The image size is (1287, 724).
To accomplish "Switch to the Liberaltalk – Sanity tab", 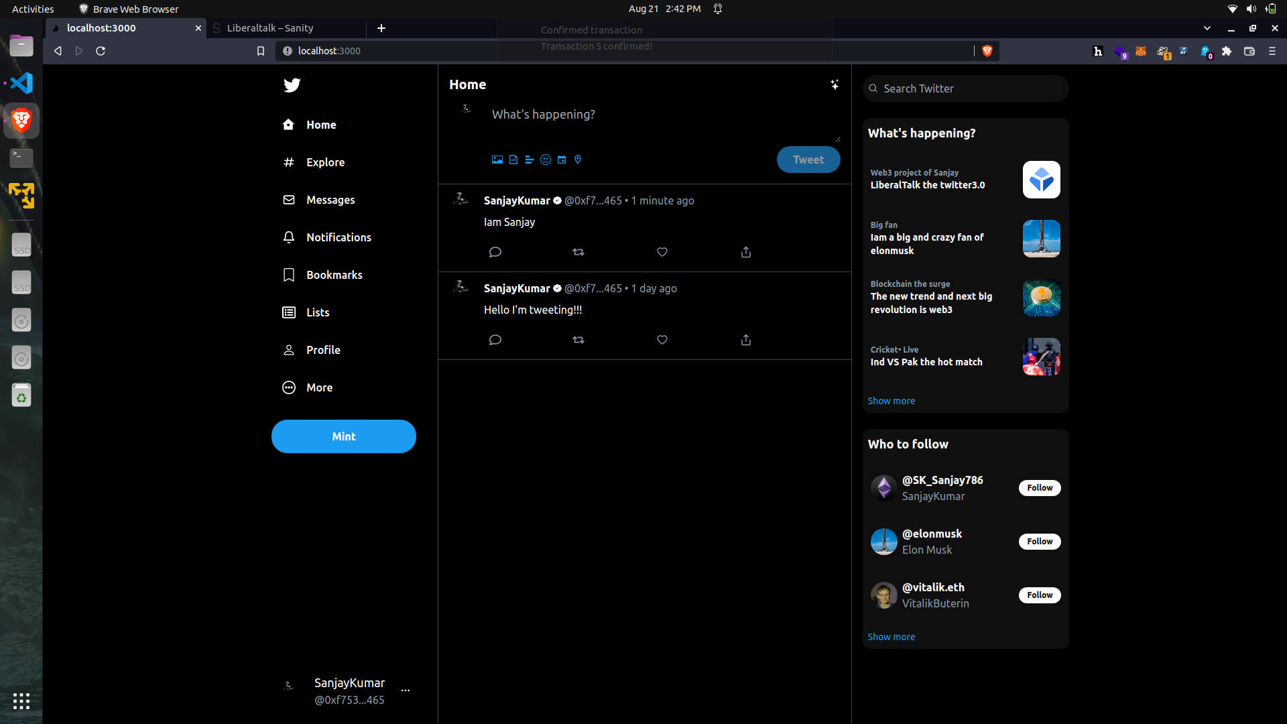I will [270, 28].
